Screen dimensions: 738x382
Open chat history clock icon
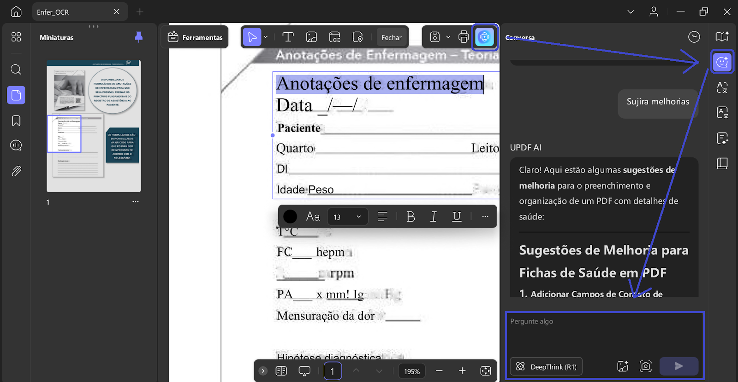click(694, 37)
